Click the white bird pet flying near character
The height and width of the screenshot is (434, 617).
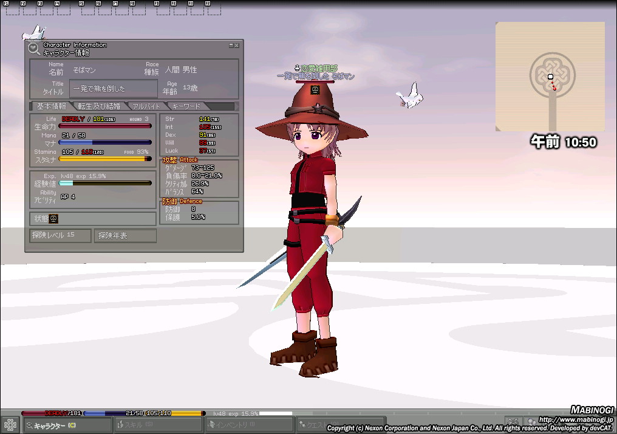[410, 96]
